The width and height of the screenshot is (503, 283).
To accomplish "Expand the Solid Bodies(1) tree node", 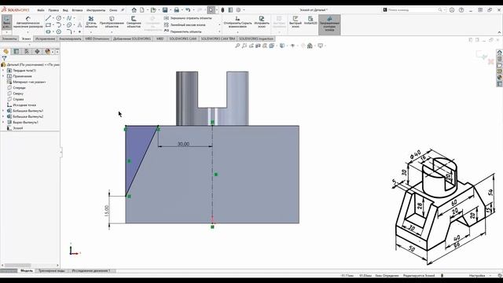I will coord(3,70).
